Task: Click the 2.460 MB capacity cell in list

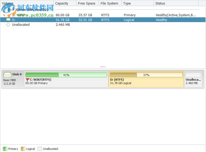Action: (63, 25)
